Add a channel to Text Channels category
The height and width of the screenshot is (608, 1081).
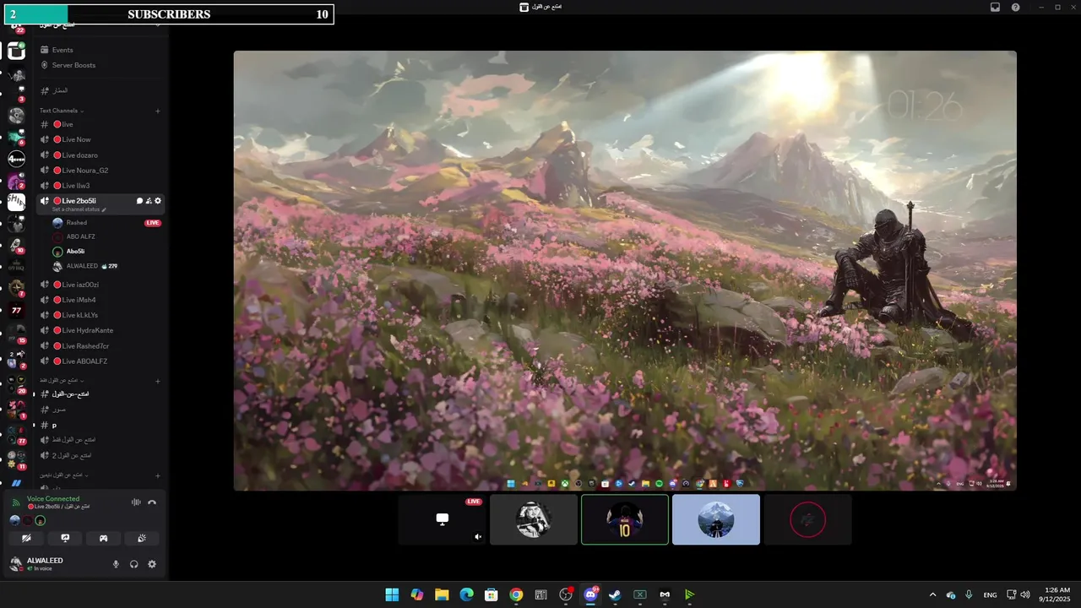point(158,111)
